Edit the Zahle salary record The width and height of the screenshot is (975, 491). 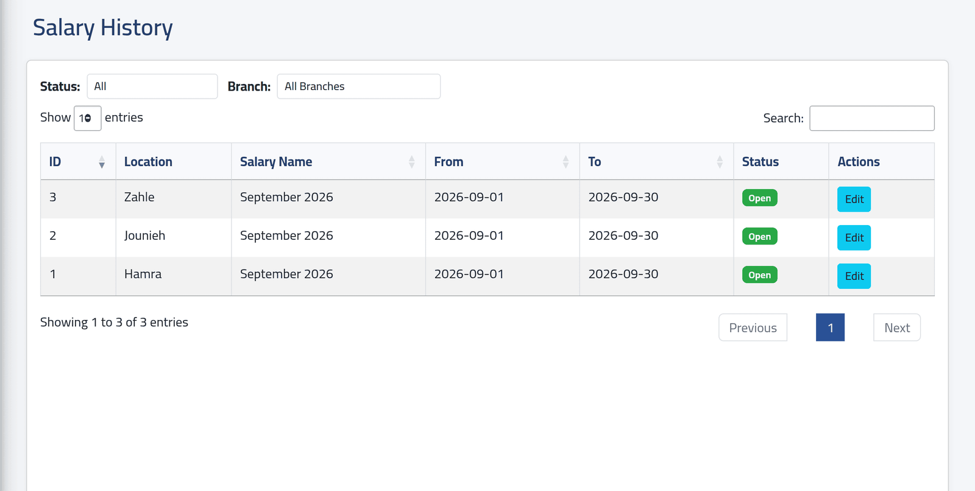[854, 199]
